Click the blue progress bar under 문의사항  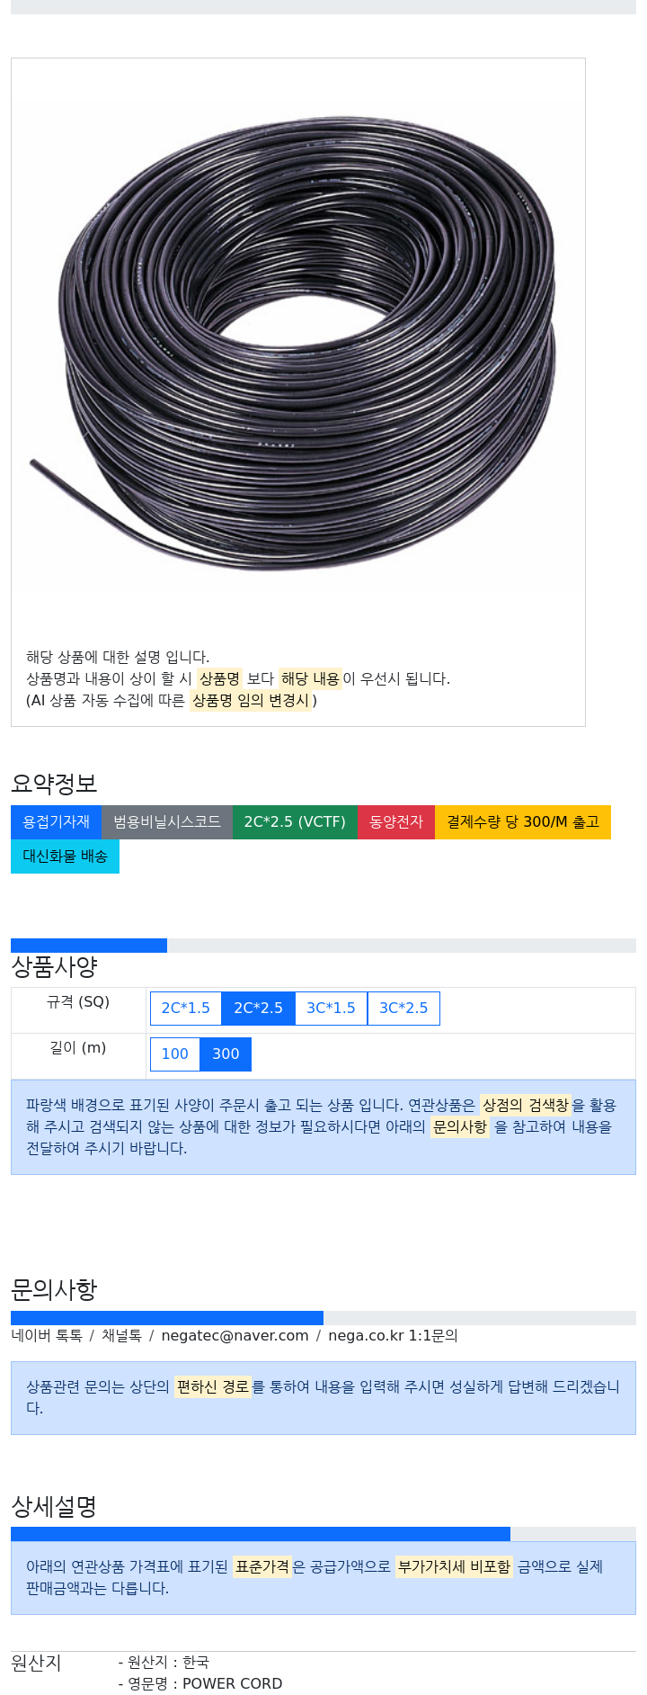pyautogui.click(x=167, y=1318)
